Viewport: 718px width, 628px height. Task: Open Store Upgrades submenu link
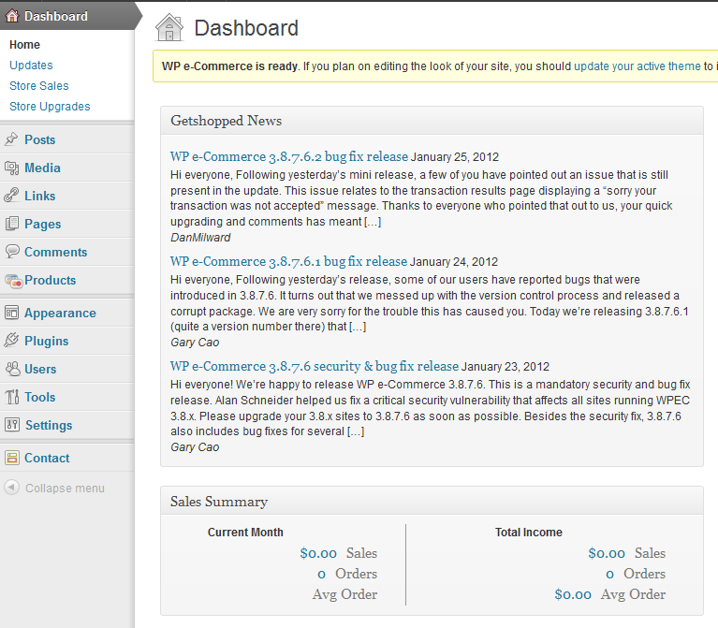click(50, 107)
